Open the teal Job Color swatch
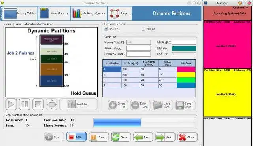Screen dimensions: 253x146 pyautogui.click(x=184, y=48)
